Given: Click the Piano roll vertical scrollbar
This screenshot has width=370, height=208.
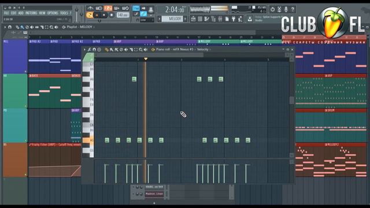Looking at the screenshot, I should [x=291, y=100].
